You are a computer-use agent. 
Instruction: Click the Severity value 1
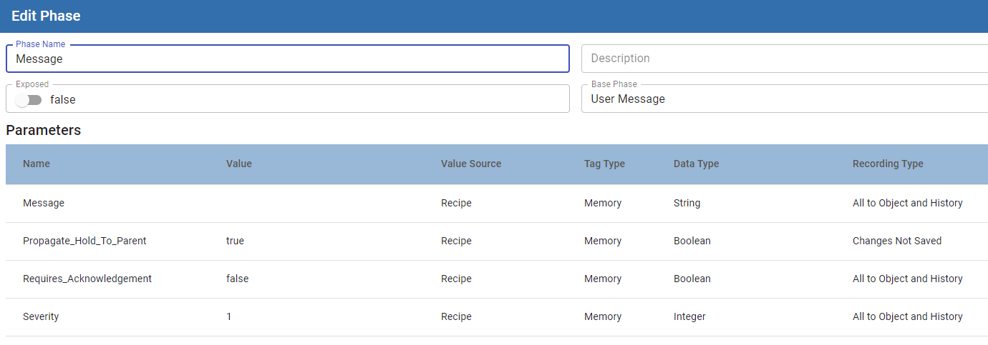point(229,316)
